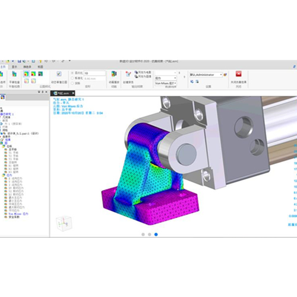
Task: Click the red X close simulation results icon
Action: coord(239,74)
